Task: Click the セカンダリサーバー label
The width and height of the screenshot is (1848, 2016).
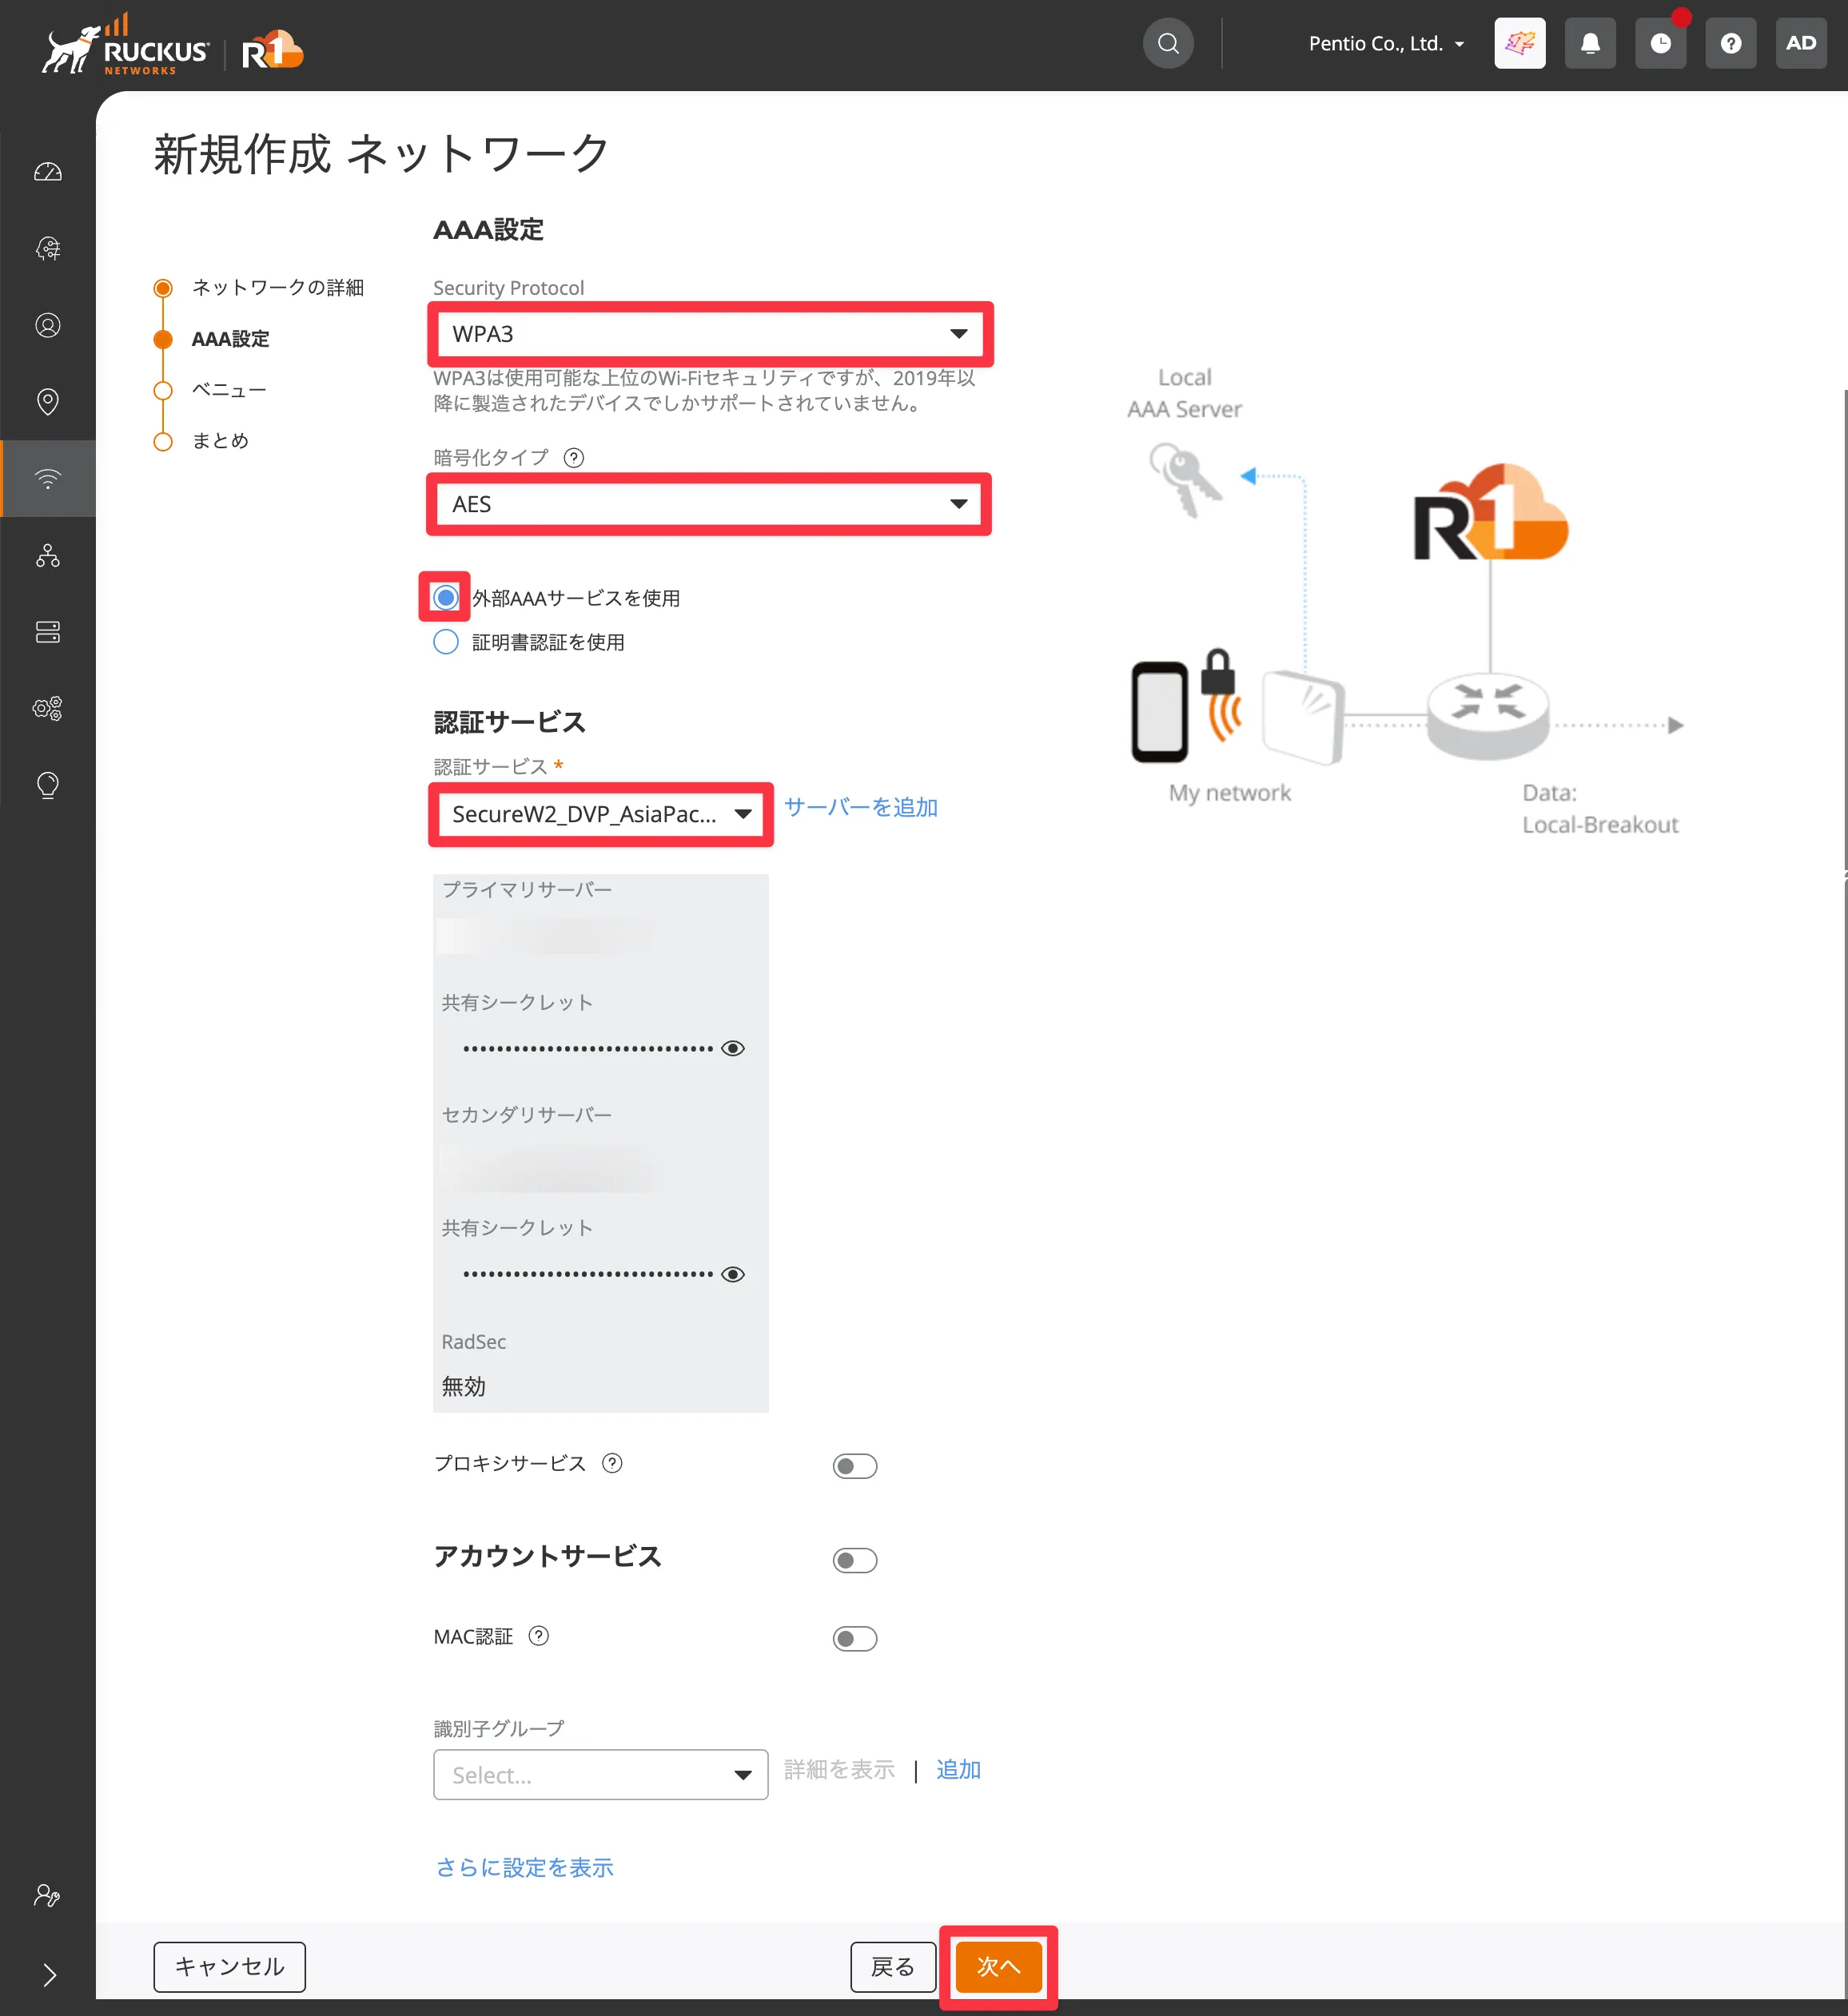Action: click(526, 1115)
